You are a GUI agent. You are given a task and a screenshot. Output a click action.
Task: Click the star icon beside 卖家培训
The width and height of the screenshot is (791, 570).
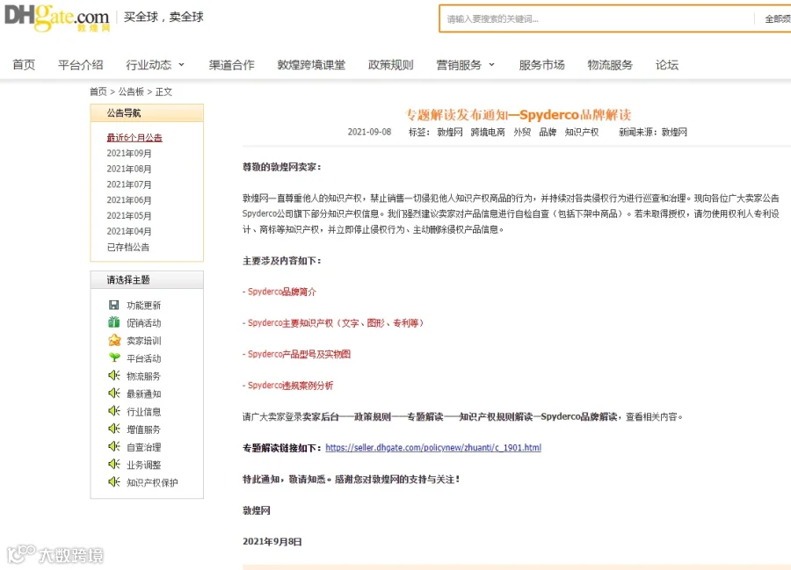coord(114,340)
